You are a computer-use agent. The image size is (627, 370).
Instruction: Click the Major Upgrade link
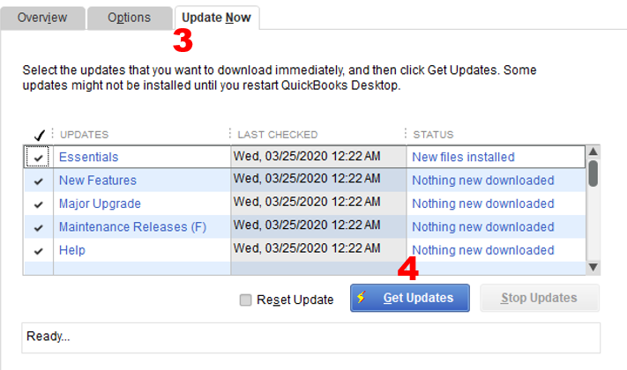pos(100,203)
